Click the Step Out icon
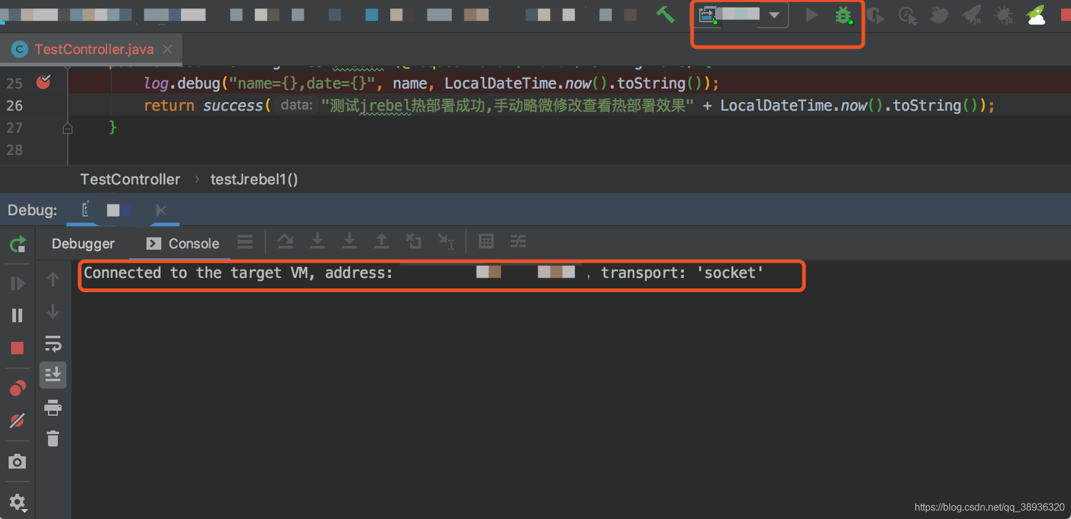The image size is (1071, 519). point(382,242)
